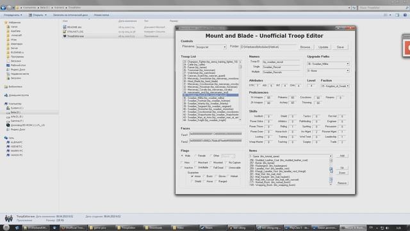
Task: Click the Name column header in Explorer
Action: pyautogui.click(x=65, y=21)
